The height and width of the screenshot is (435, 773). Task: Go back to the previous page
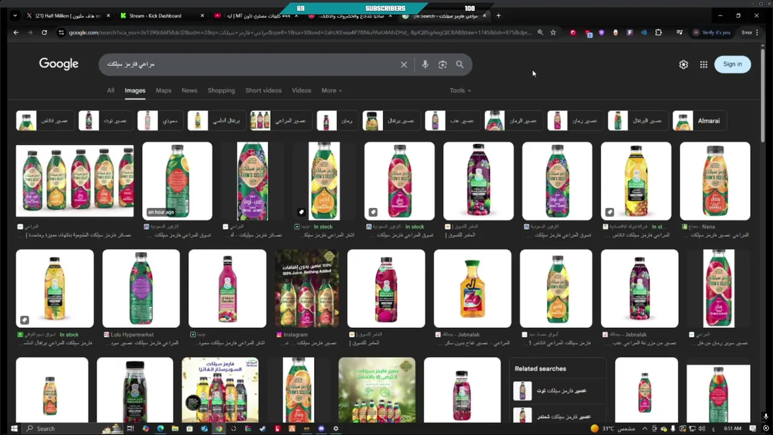click(16, 33)
